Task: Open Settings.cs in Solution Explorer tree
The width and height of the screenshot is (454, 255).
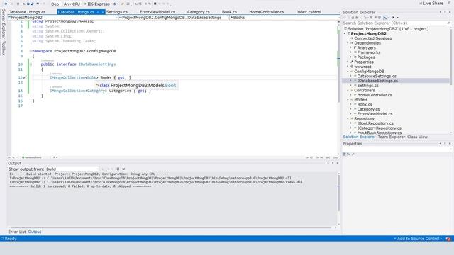Action: coord(367,86)
